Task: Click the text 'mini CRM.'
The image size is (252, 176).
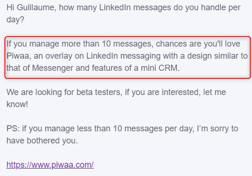Action: coord(160,68)
